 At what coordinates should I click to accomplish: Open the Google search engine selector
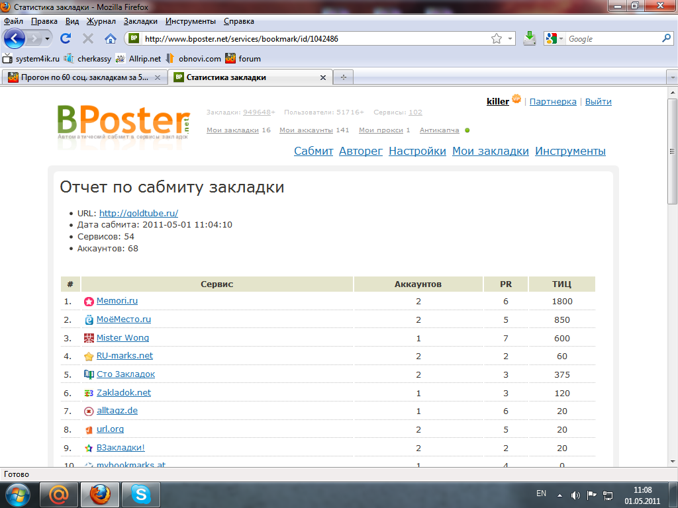coord(555,39)
